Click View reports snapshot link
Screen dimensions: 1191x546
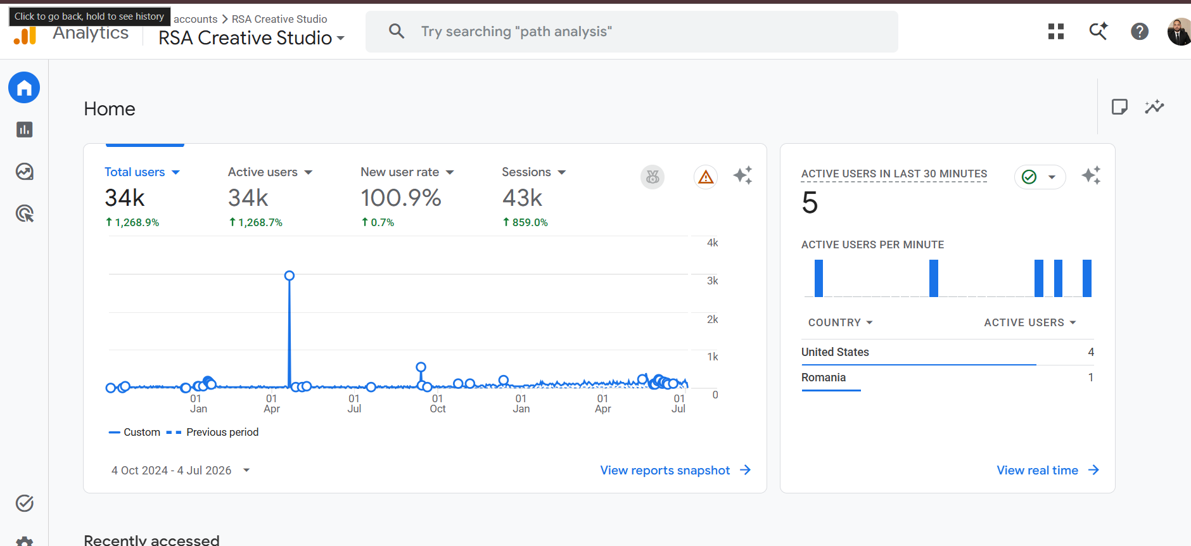675,470
